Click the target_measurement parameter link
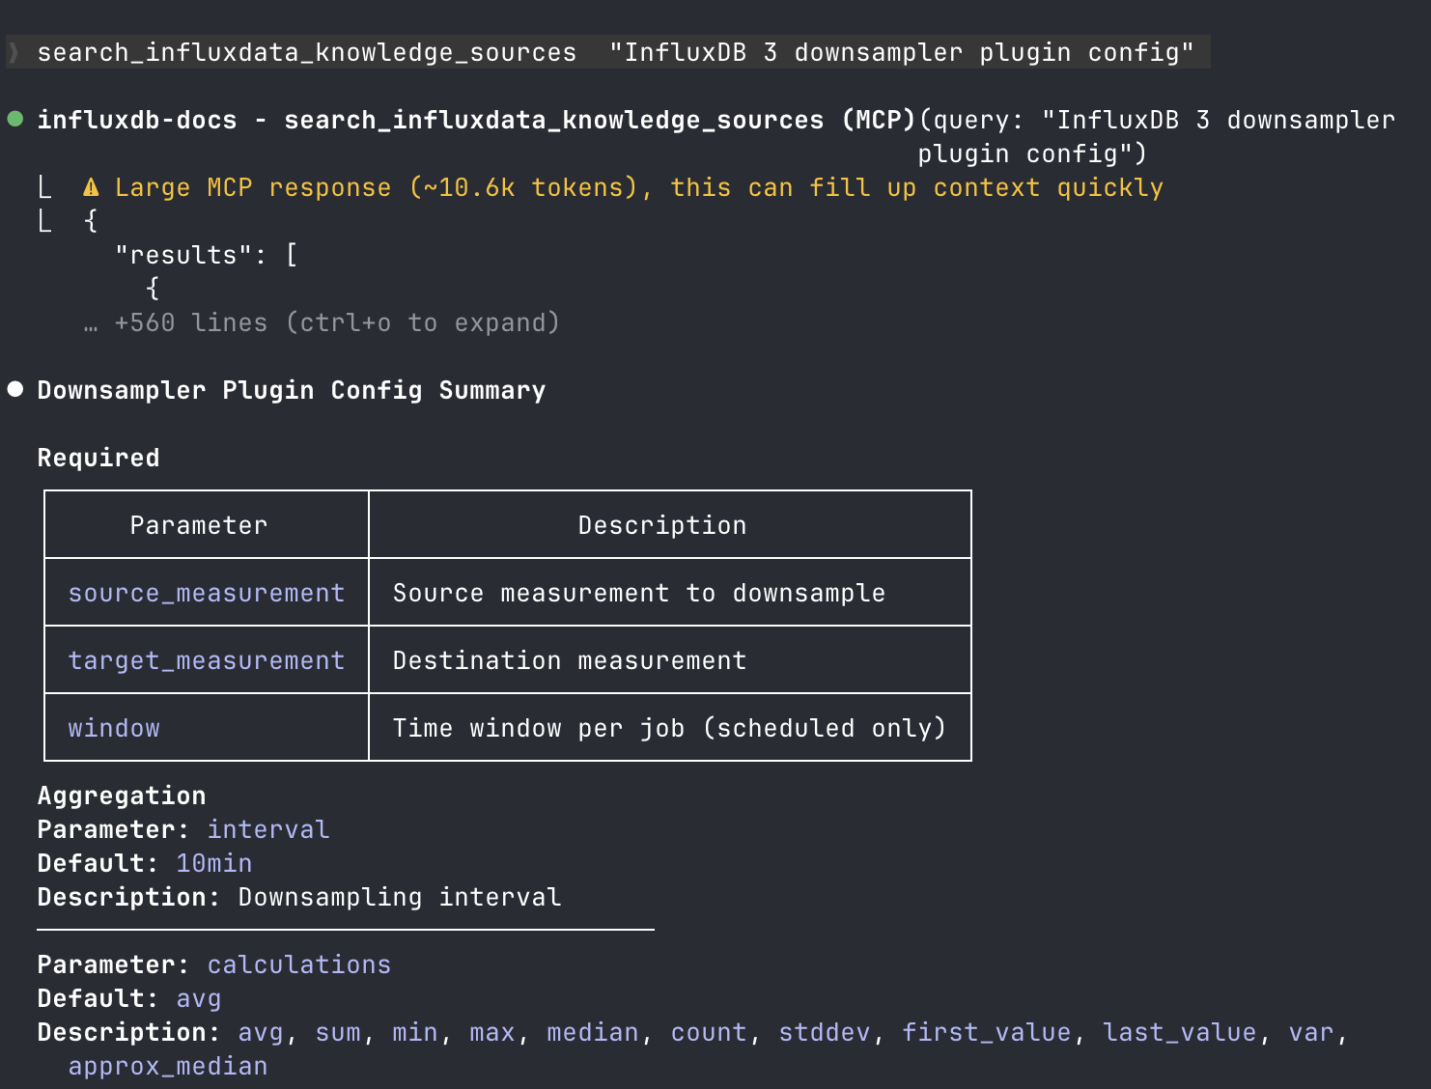This screenshot has height=1089, width=1431. (x=206, y=659)
